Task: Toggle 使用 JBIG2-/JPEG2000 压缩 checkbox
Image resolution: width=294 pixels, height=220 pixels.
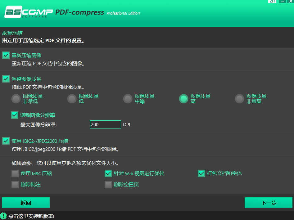Action: pyautogui.click(x=6, y=141)
